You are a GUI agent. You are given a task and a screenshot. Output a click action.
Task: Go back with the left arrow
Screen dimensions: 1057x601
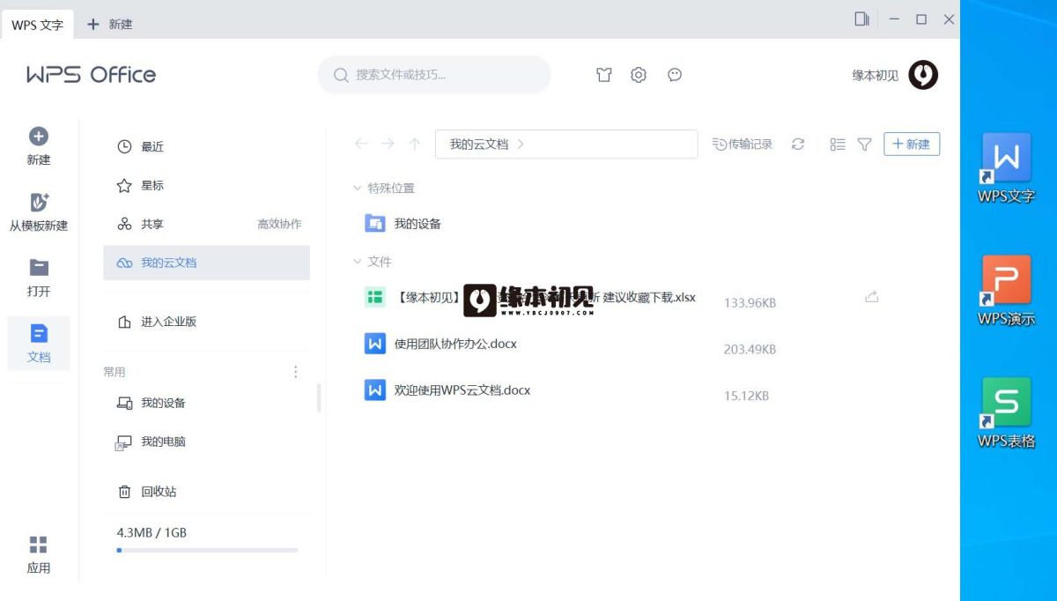coord(361,144)
